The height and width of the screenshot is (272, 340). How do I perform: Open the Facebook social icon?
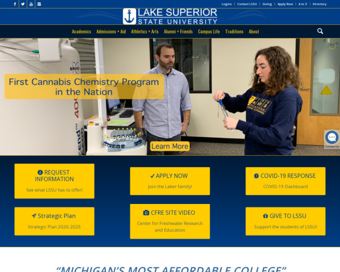click(15, 4)
